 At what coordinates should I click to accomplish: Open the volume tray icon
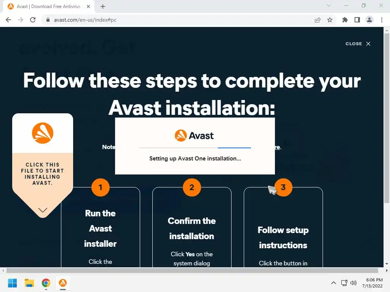point(353,283)
